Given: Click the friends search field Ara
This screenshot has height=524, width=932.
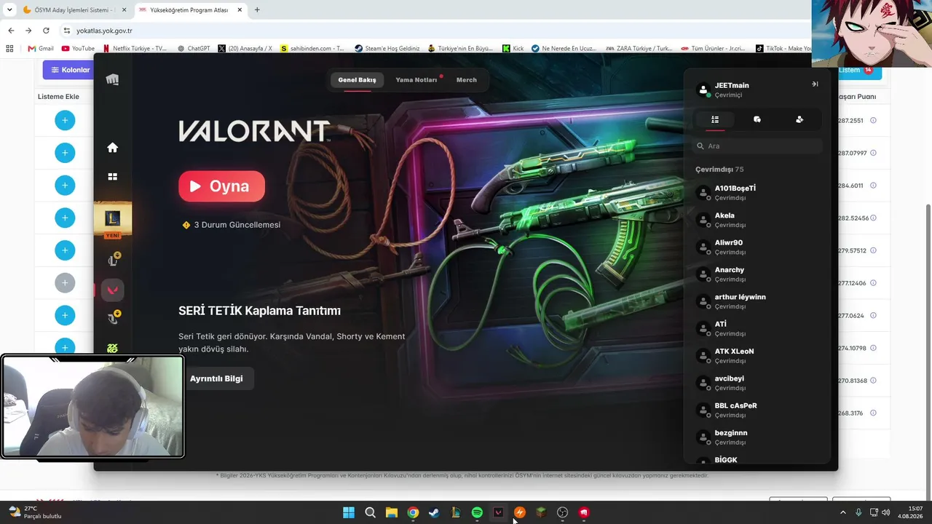Looking at the screenshot, I should 757,146.
